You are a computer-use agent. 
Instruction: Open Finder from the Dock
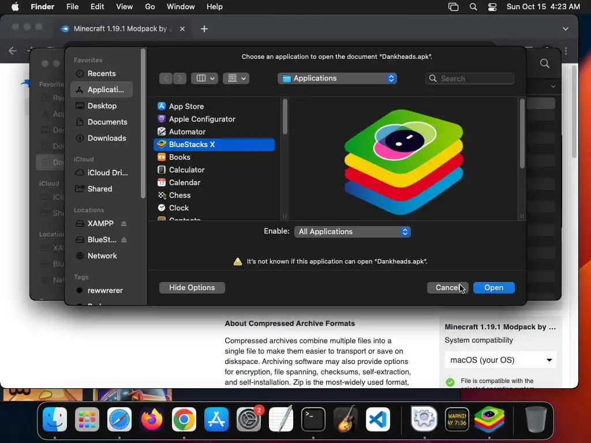pos(55,419)
